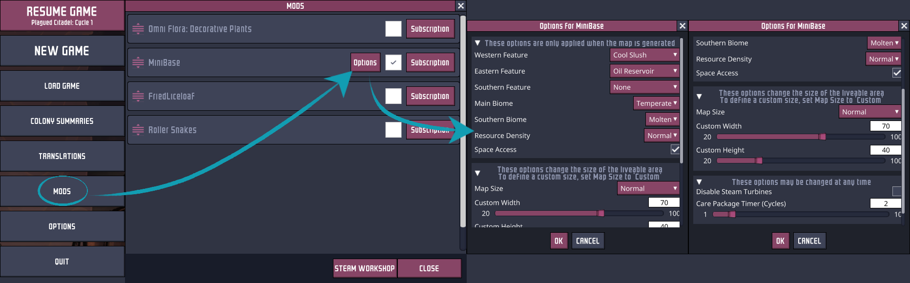This screenshot has width=910, height=283.
Task: Expand the Main Biome dropdown set to Temperate
Action: pyautogui.click(x=656, y=103)
